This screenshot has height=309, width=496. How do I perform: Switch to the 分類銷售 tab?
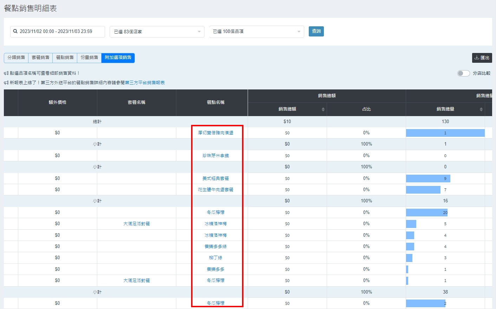(x=16, y=58)
